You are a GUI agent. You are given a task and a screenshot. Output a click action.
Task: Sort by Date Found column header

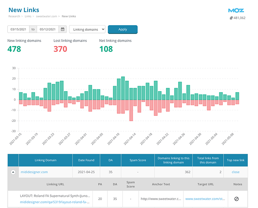click(86, 160)
